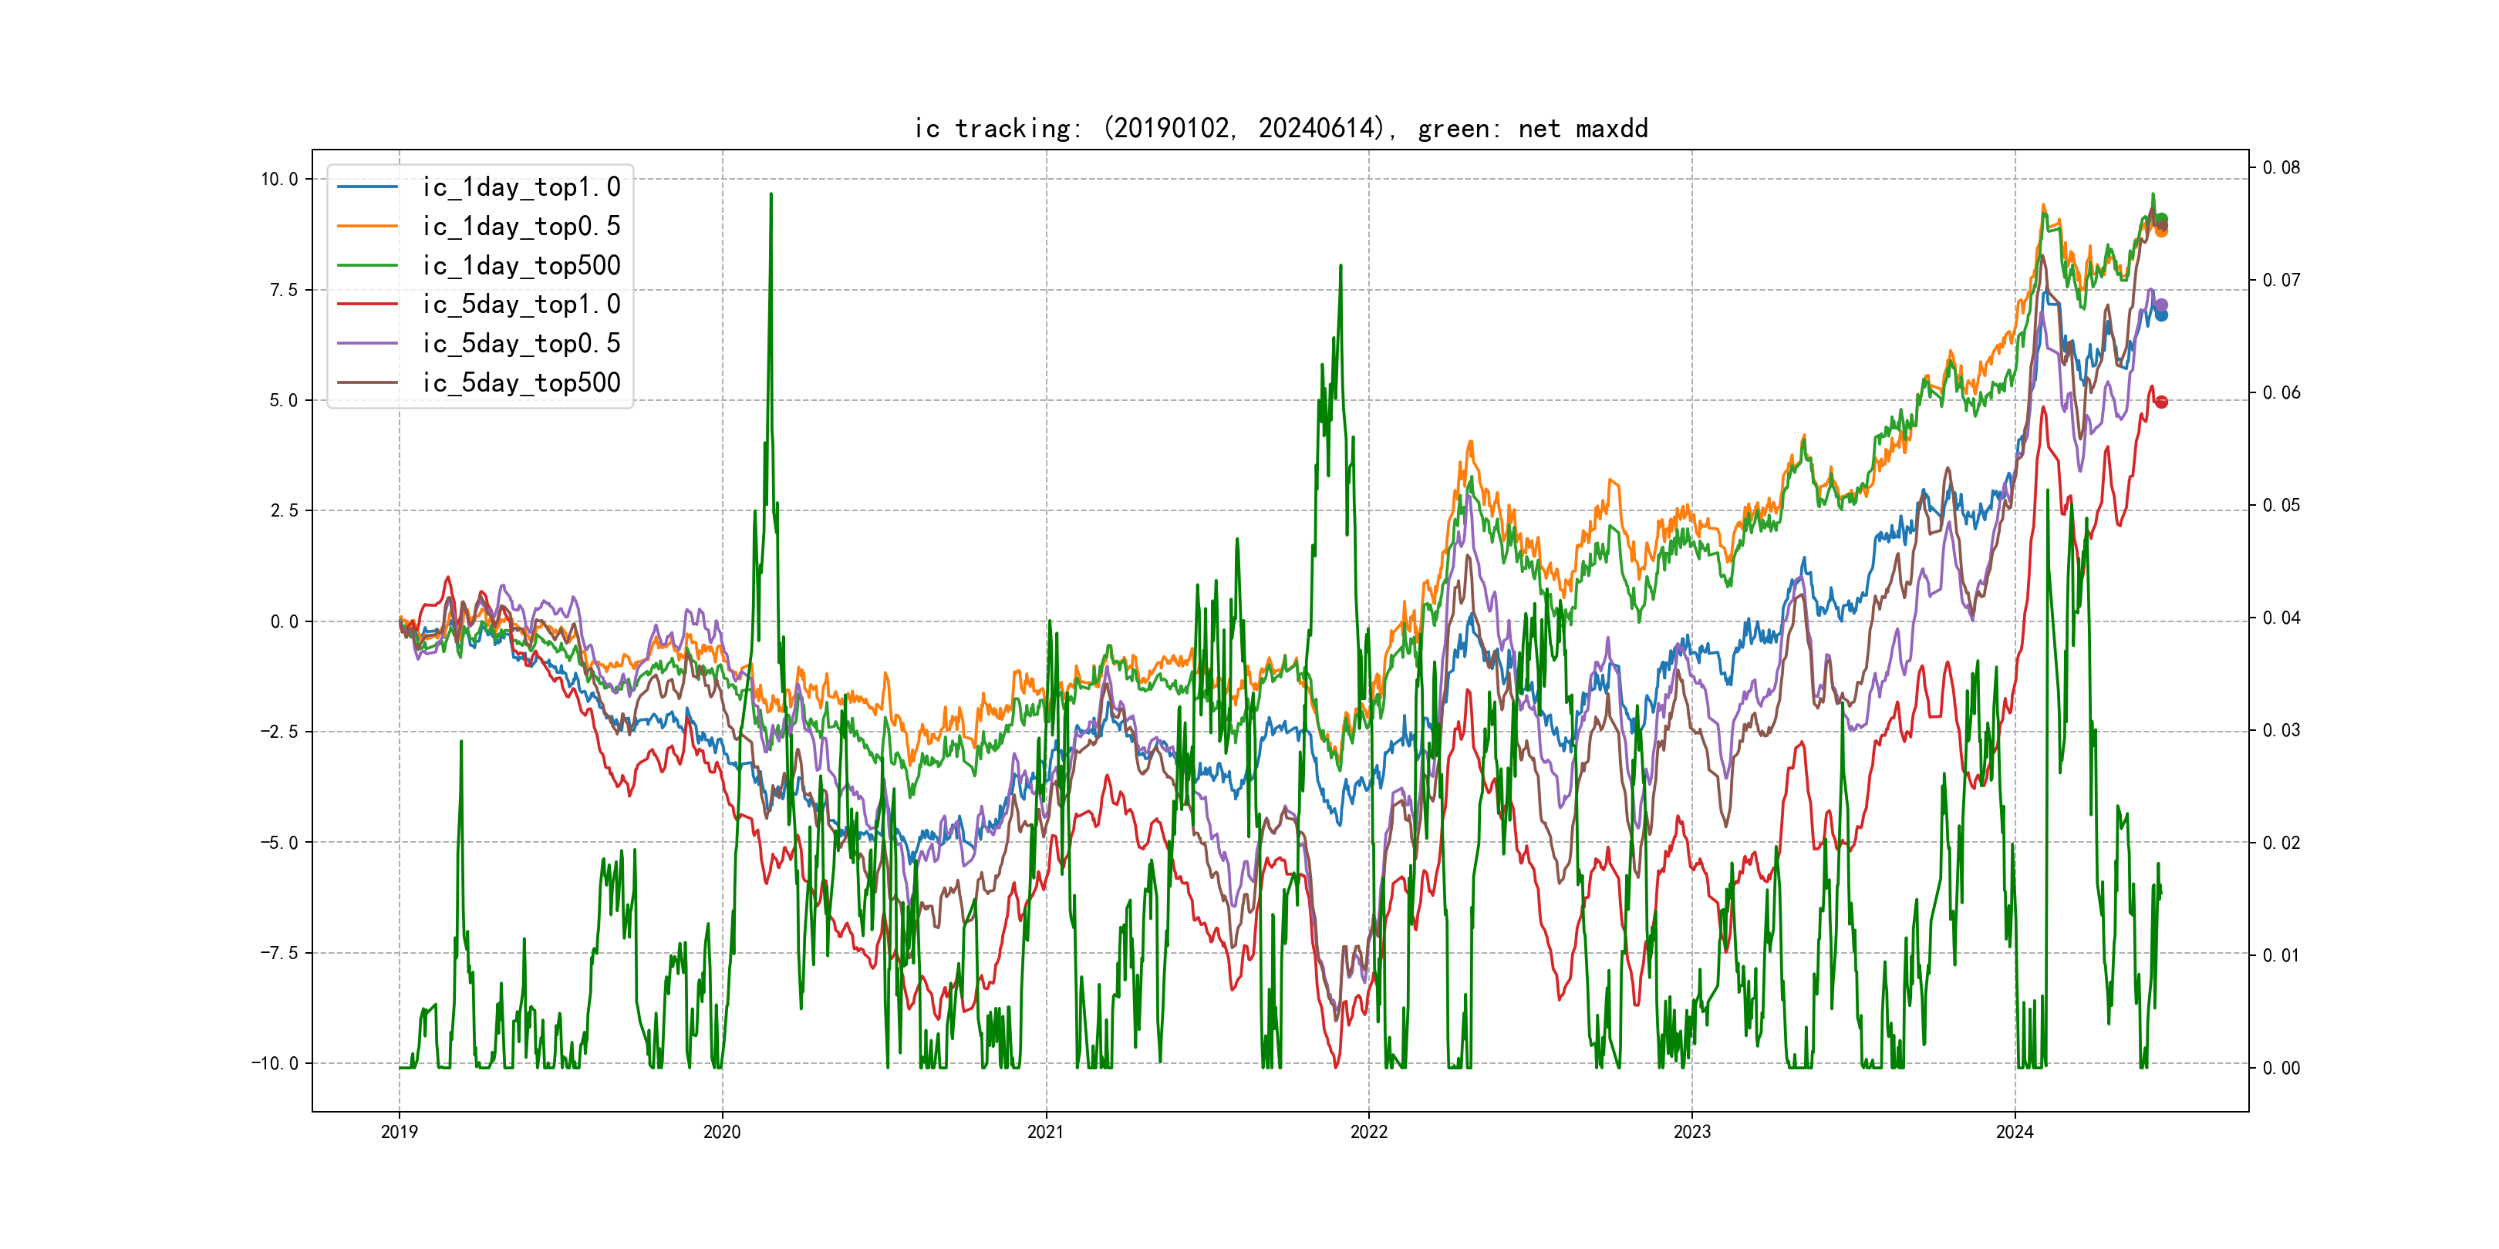
Task: Click the 2021 x-axis tick label
Action: 1045,1132
